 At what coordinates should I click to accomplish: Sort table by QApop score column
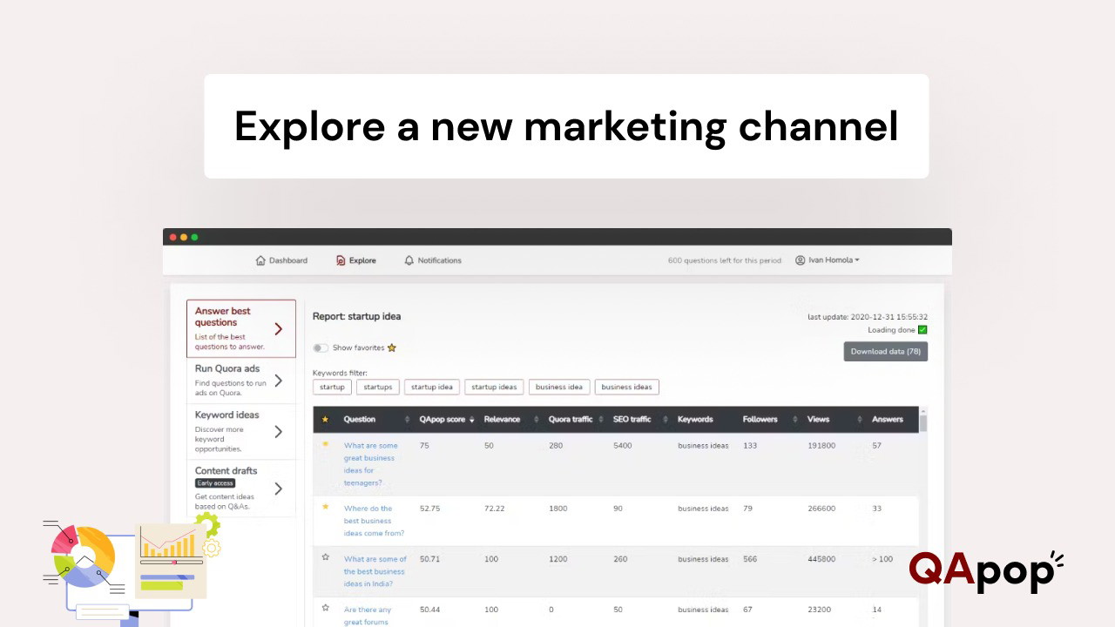pos(447,420)
